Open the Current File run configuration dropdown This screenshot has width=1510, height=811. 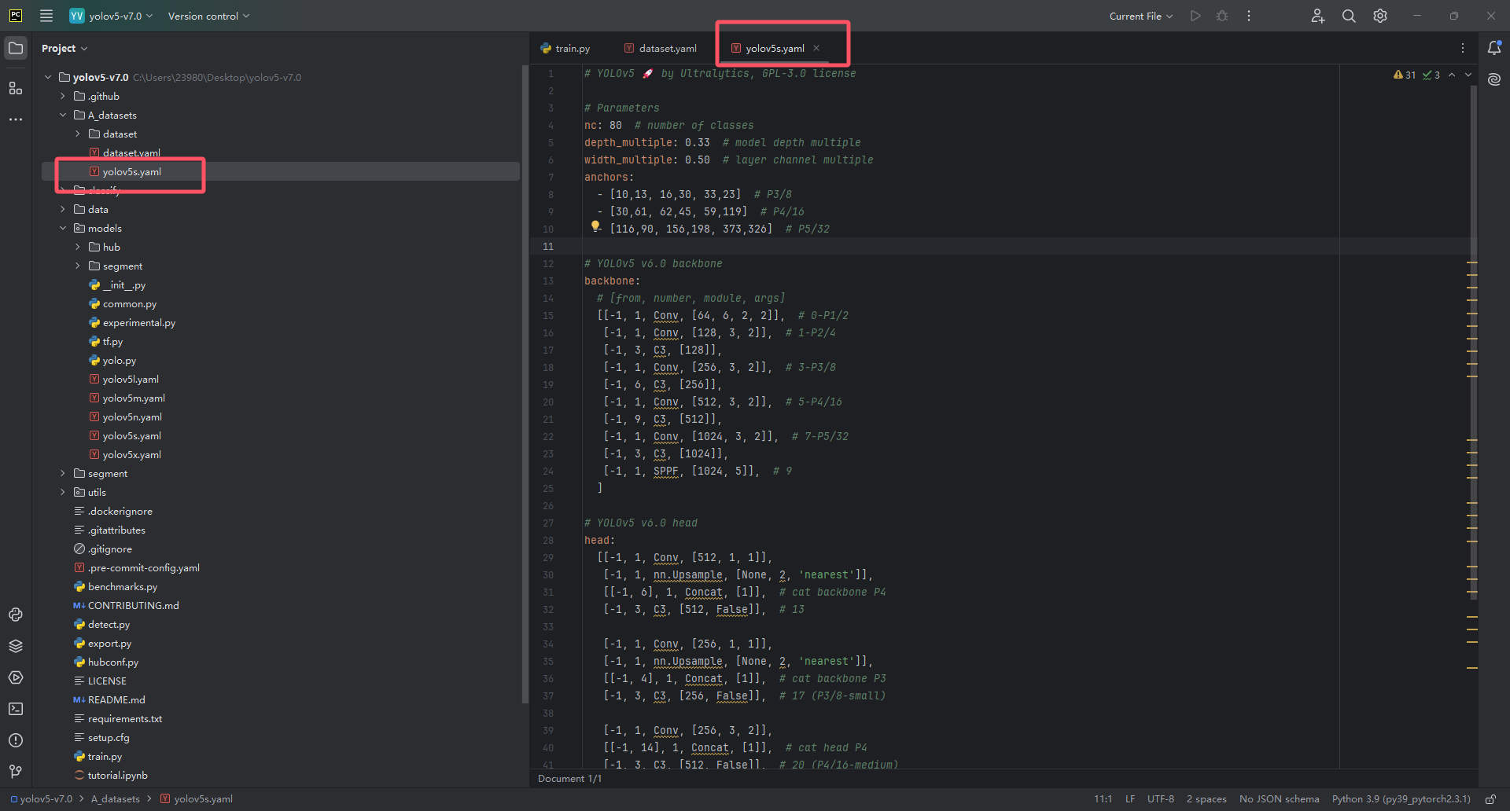click(1141, 16)
